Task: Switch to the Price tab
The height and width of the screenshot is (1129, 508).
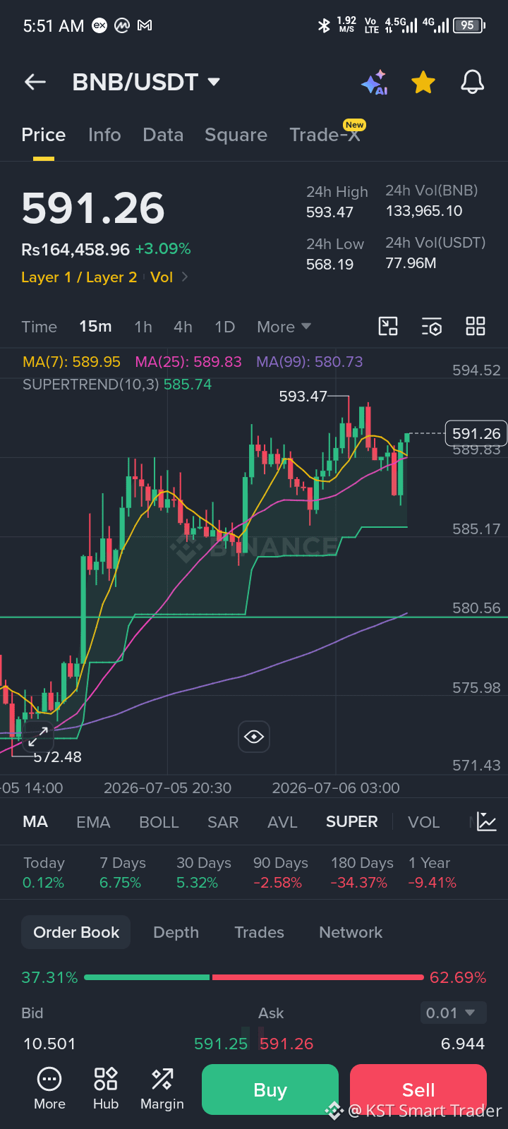Action: coord(44,135)
